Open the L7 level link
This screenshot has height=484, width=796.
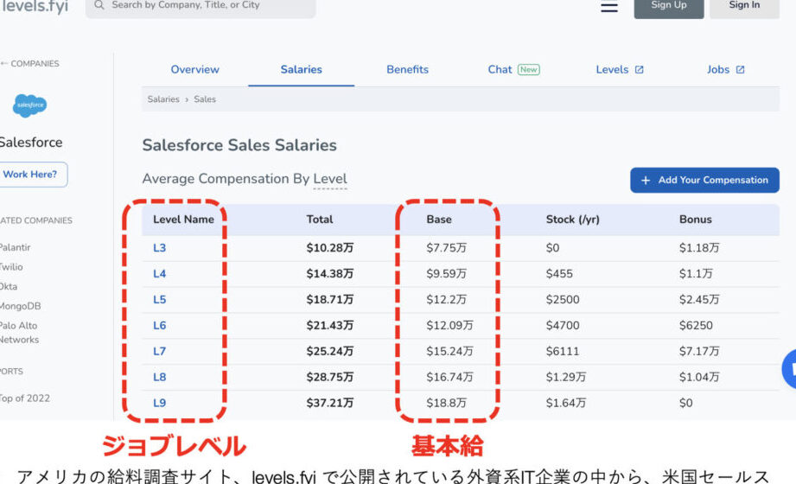(x=160, y=352)
